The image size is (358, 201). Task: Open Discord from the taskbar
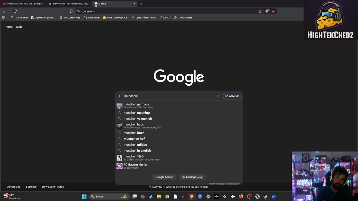[x=200, y=197]
